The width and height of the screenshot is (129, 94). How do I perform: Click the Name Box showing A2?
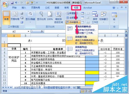[14, 32]
